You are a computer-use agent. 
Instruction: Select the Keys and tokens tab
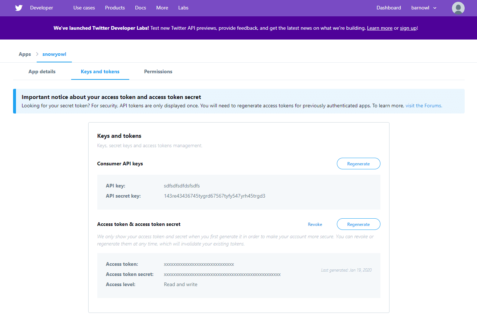click(x=100, y=72)
